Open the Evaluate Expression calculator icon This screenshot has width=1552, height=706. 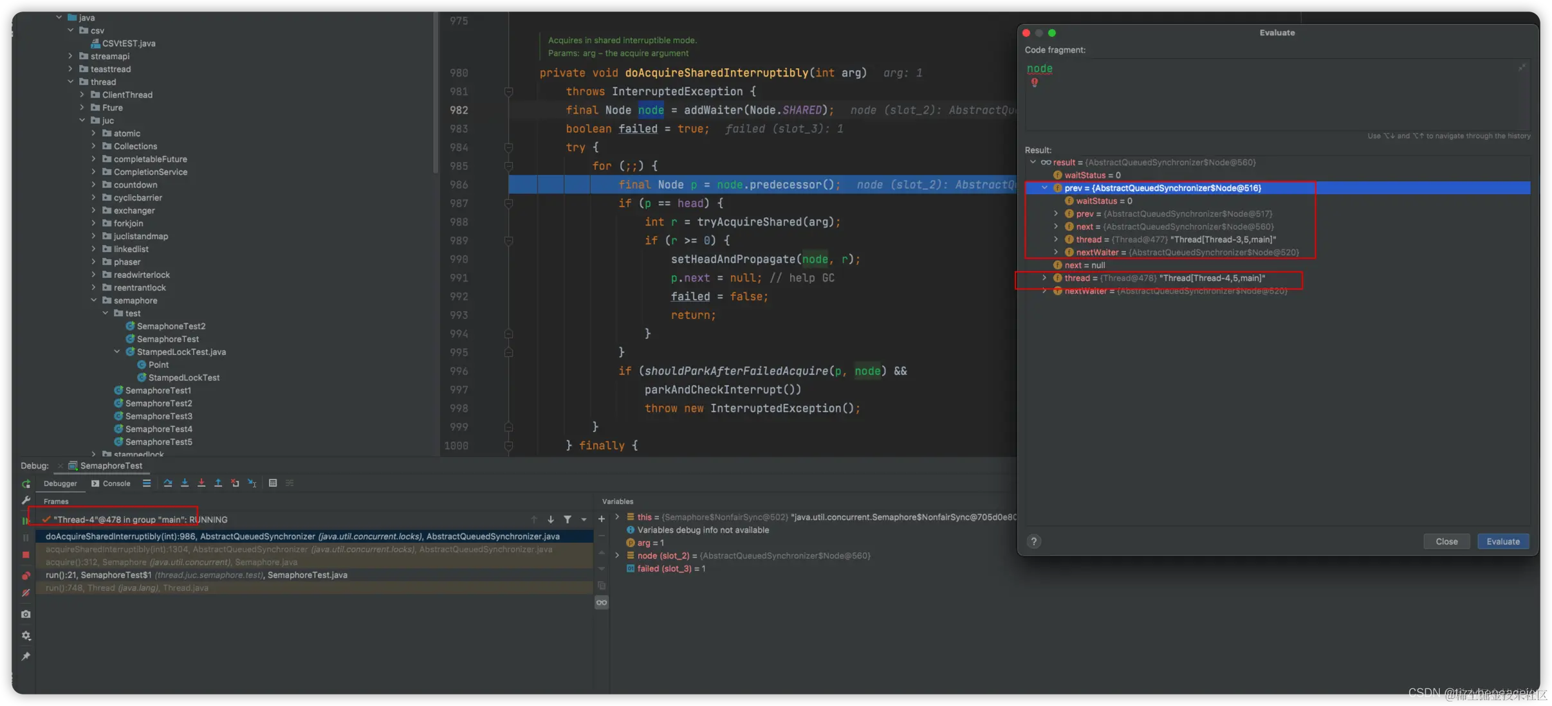273,483
